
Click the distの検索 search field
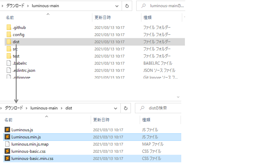click(x=158, y=108)
